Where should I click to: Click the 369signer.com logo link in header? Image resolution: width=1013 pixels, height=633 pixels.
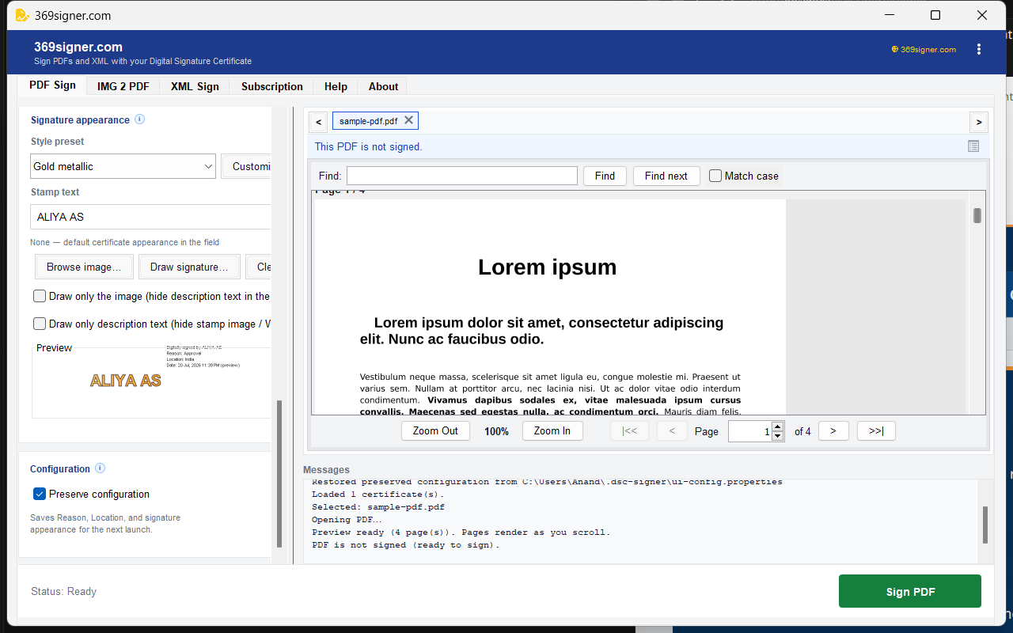[x=924, y=49]
